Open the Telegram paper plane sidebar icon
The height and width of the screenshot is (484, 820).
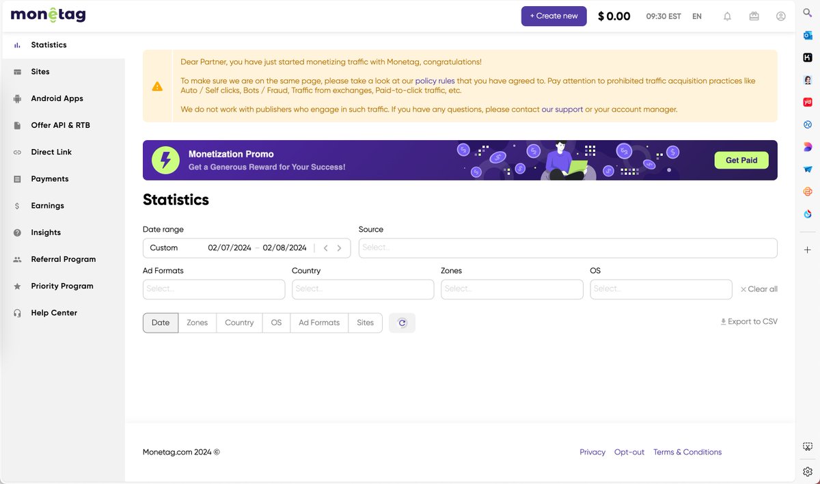coord(808,169)
